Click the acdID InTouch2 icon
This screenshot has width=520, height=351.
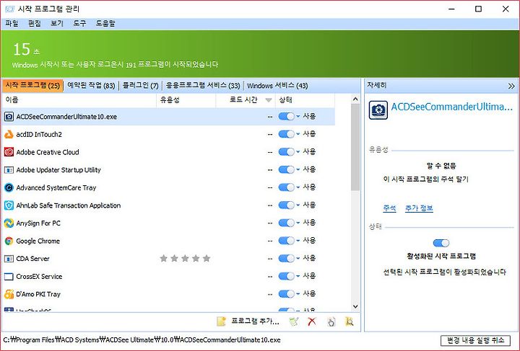tap(9, 134)
